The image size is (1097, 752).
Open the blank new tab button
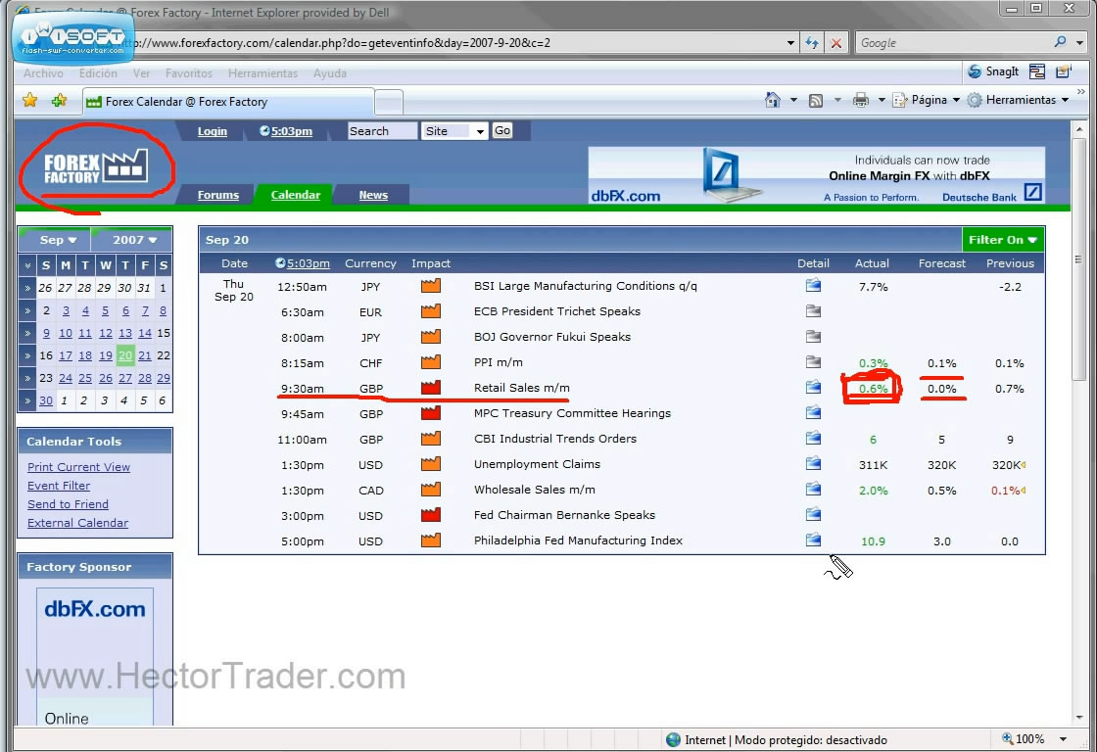click(389, 102)
